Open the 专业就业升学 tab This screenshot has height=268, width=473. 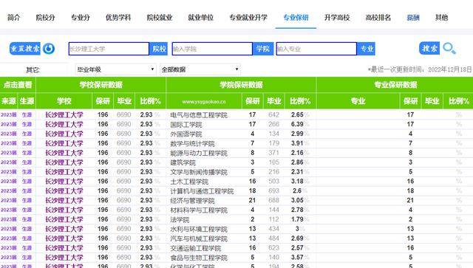tap(248, 18)
